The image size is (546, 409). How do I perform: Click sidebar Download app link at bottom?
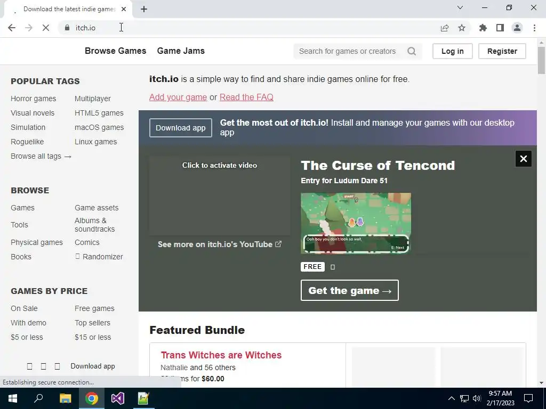93,366
